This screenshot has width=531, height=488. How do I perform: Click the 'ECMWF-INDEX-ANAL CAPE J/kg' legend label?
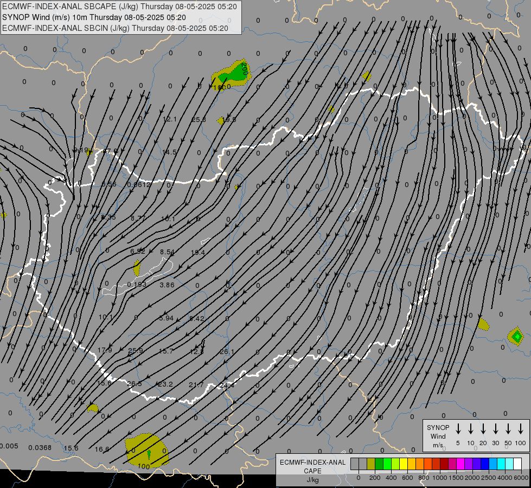tap(312, 471)
